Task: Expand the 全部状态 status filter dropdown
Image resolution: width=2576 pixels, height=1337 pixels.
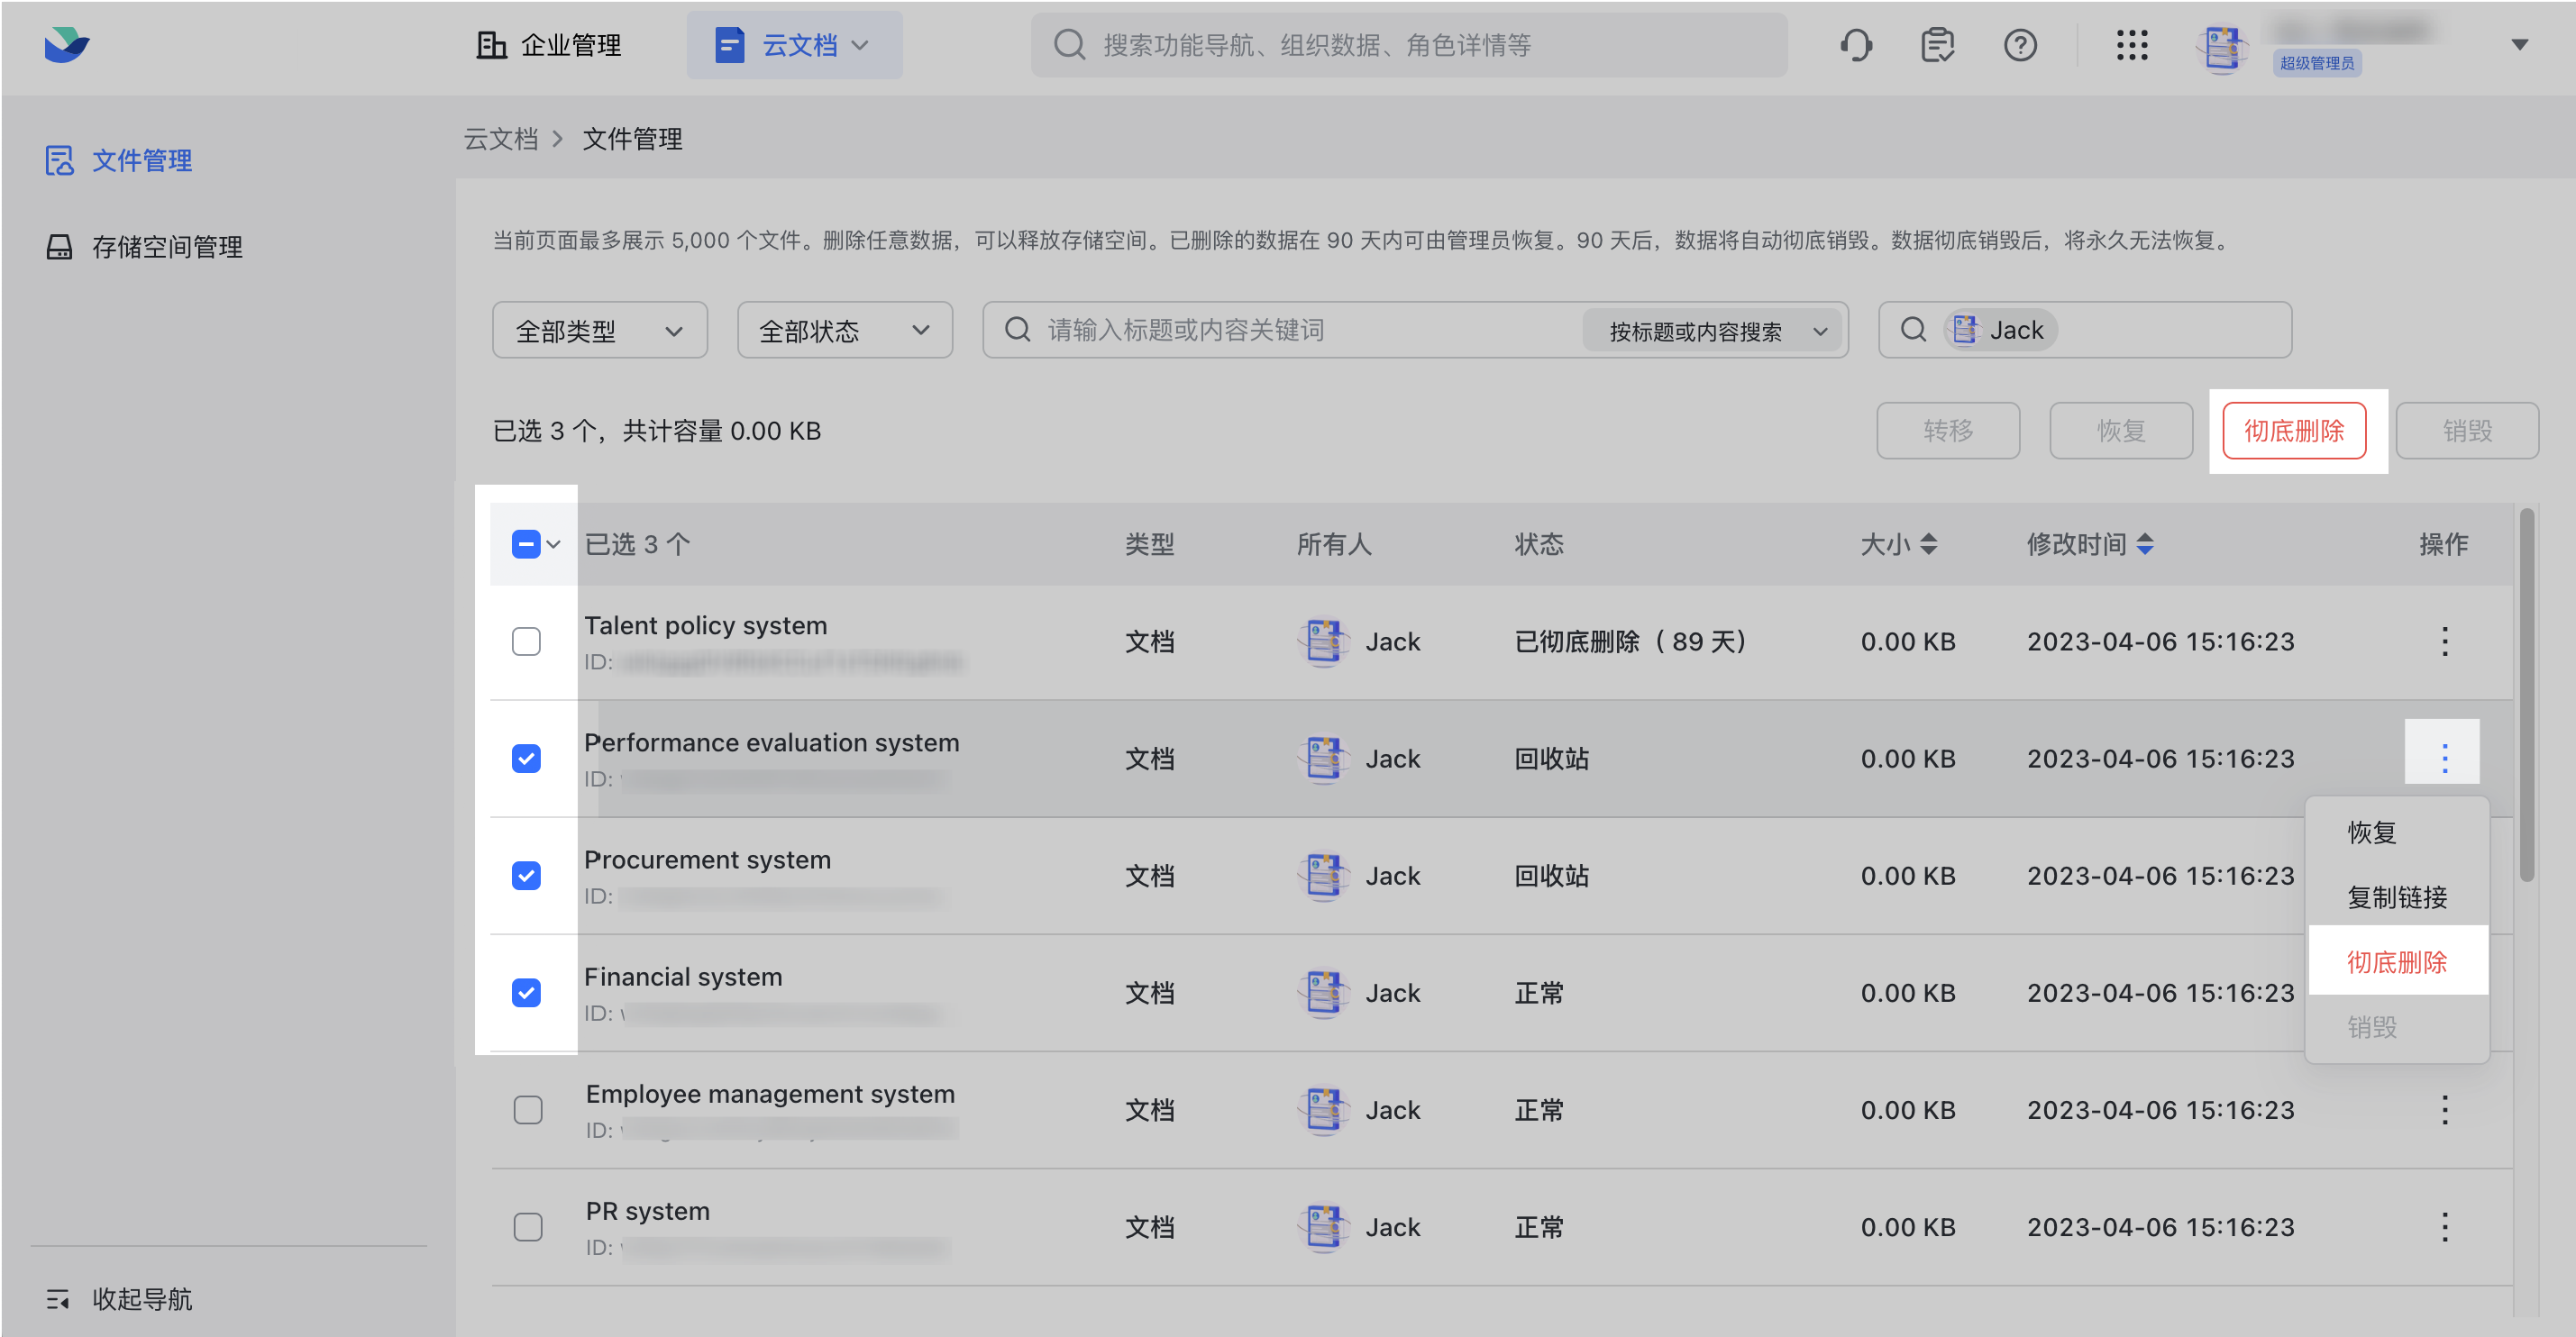Action: [844, 330]
